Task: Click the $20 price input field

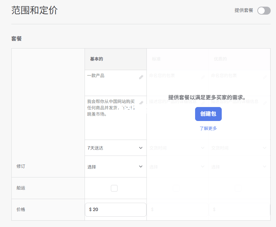Action: pyautogui.click(x=116, y=210)
